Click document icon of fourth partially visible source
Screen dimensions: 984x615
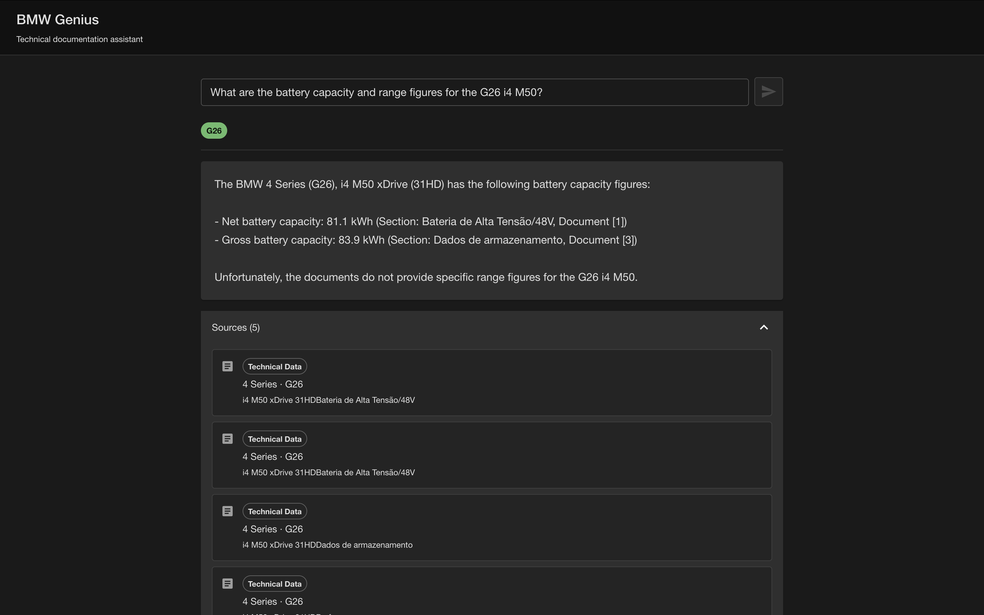[228, 584]
